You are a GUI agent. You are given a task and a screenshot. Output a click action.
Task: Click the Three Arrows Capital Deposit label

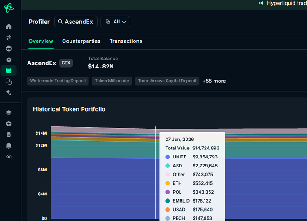coord(167,81)
